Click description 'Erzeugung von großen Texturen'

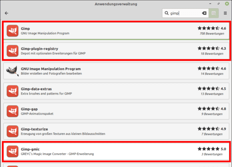click(63, 134)
